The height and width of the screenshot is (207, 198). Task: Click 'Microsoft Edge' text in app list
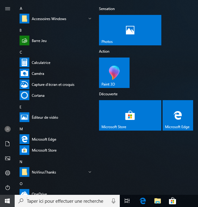(x=44, y=139)
